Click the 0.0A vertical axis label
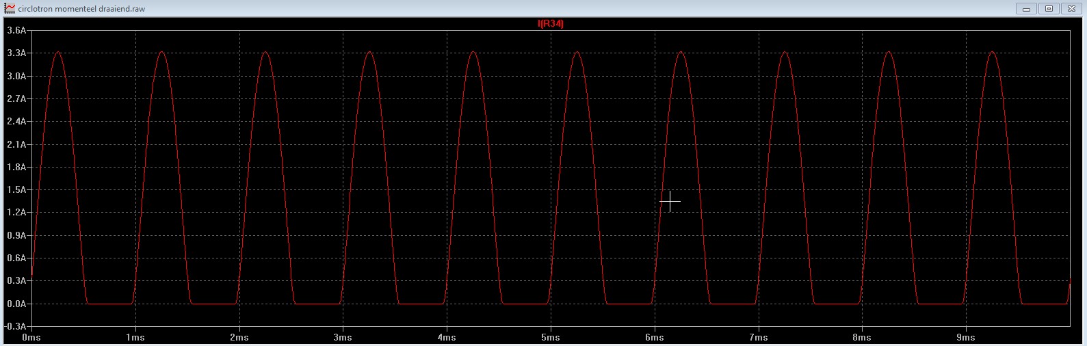The height and width of the screenshot is (346, 1087). [x=16, y=304]
